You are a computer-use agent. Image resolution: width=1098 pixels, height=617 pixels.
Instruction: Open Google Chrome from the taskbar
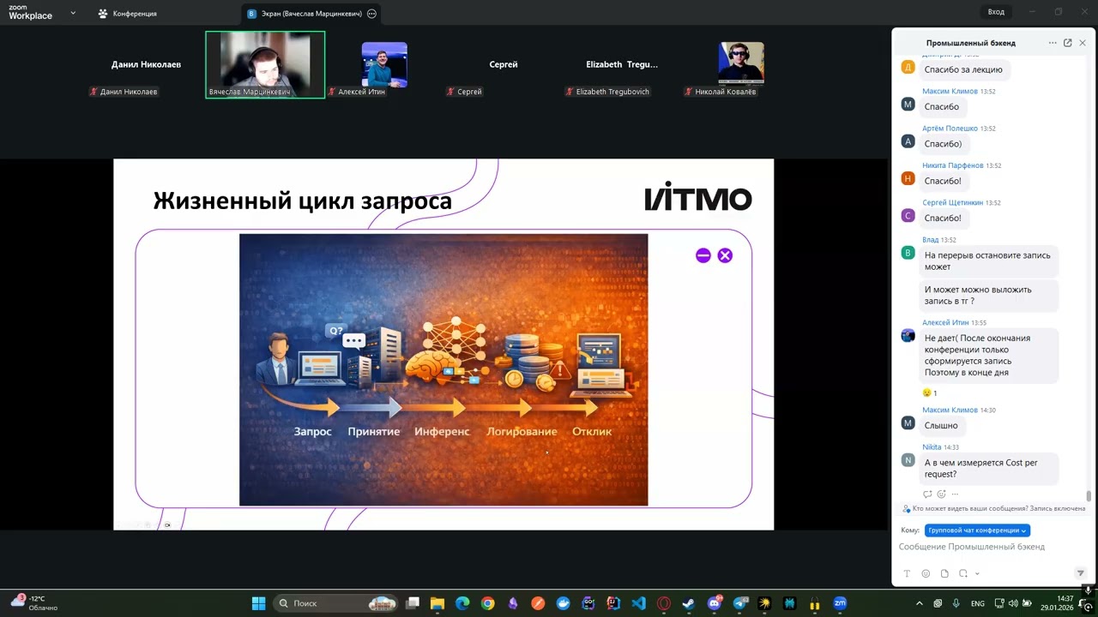coord(488,603)
